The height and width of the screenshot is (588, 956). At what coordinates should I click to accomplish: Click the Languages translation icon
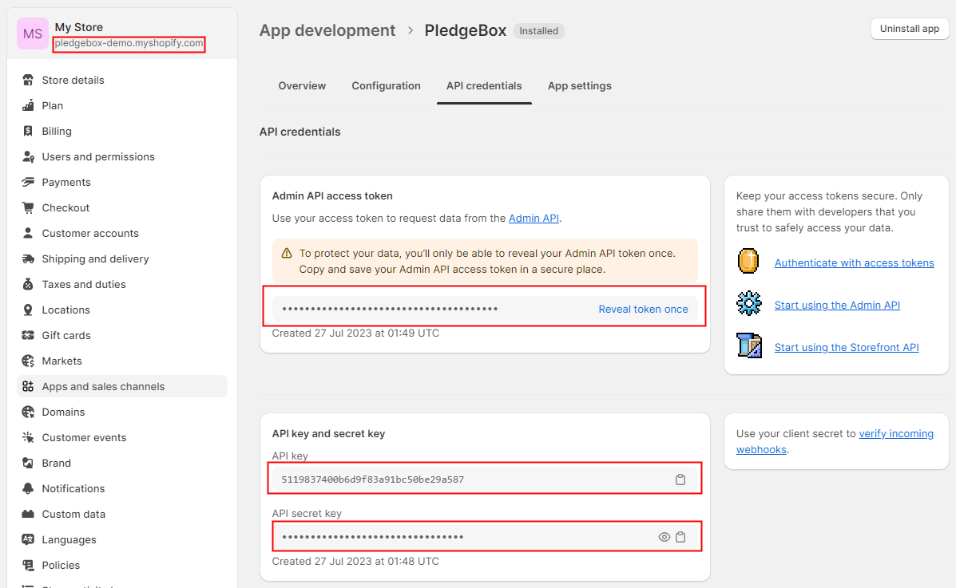(28, 540)
